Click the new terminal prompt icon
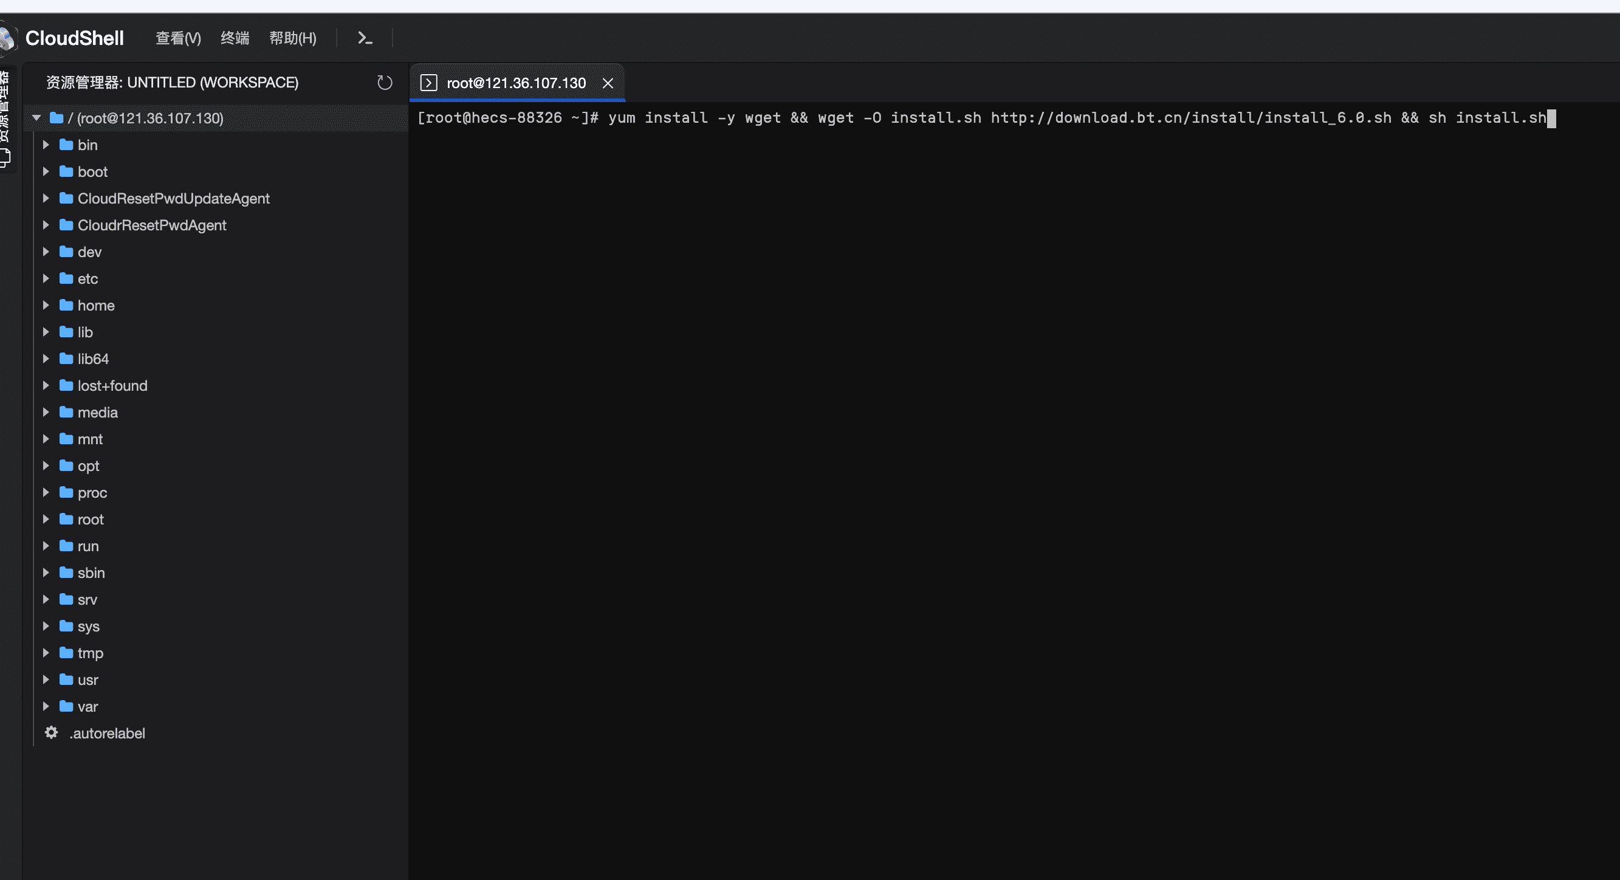Image resolution: width=1620 pixels, height=880 pixels. (365, 38)
